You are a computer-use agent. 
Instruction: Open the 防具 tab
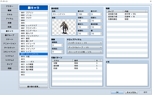(x=9, y=27)
